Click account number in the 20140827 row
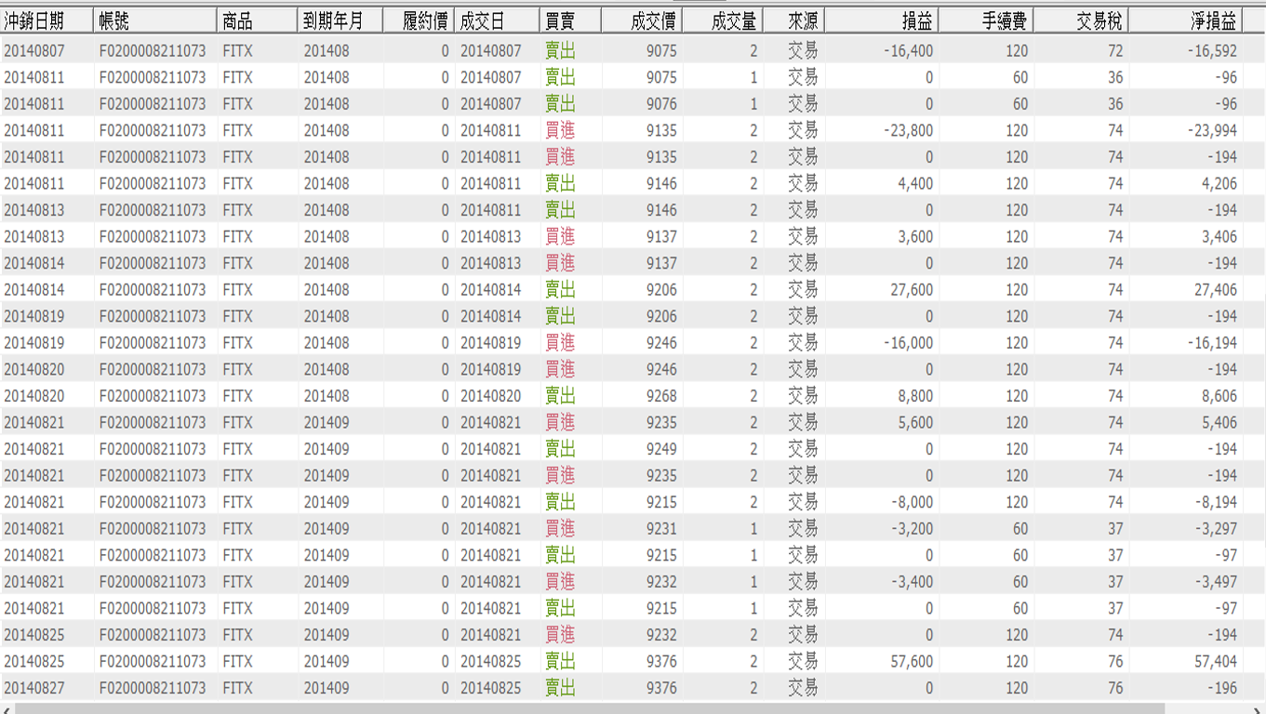Image resolution: width=1266 pixels, height=714 pixels. tap(153, 688)
